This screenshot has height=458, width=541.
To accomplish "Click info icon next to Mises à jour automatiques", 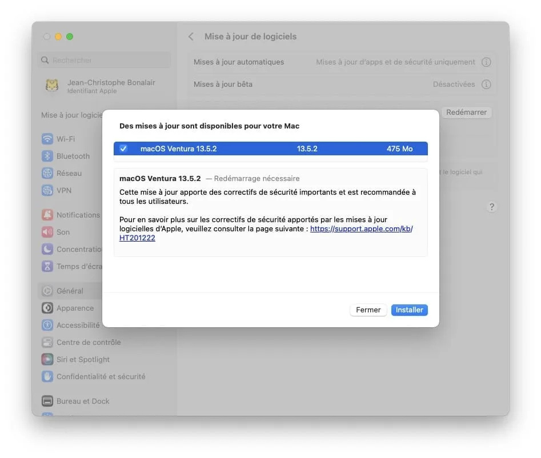I will click(487, 62).
